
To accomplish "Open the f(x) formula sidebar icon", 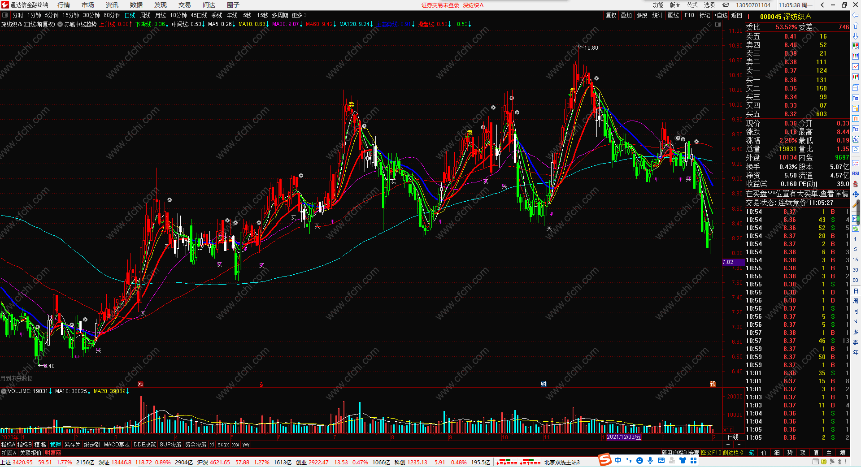I will pos(856,139).
